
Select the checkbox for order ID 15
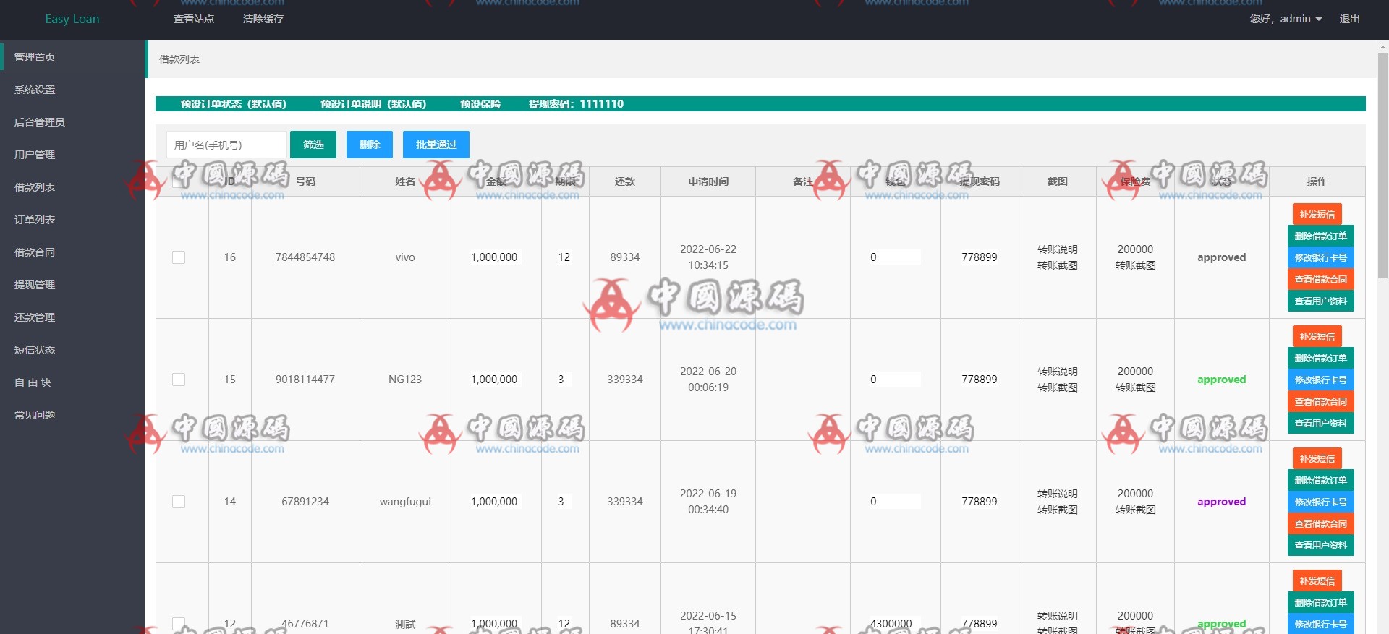[179, 380]
